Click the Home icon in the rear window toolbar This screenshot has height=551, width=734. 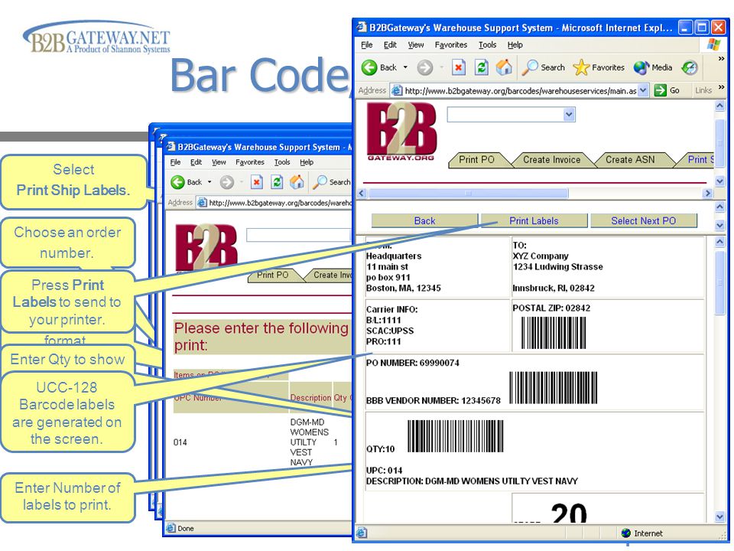[x=297, y=182]
